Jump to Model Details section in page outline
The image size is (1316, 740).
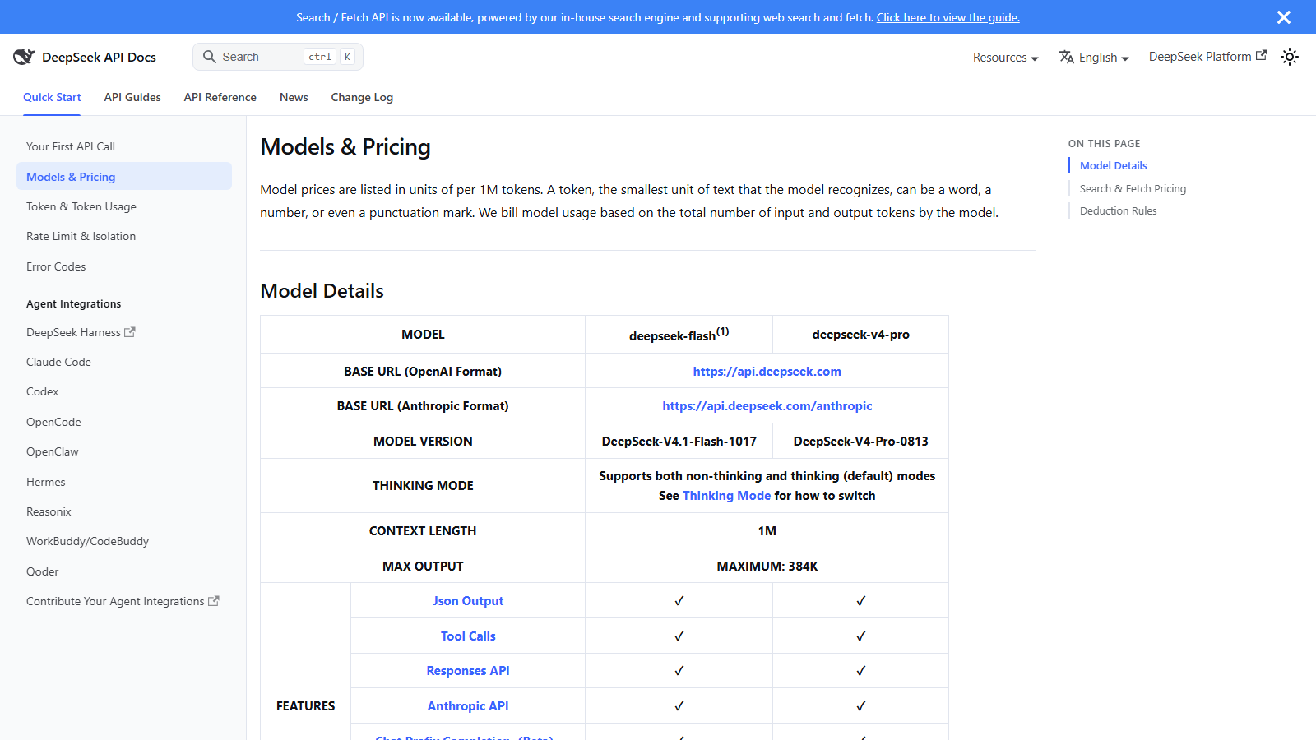click(1113, 165)
